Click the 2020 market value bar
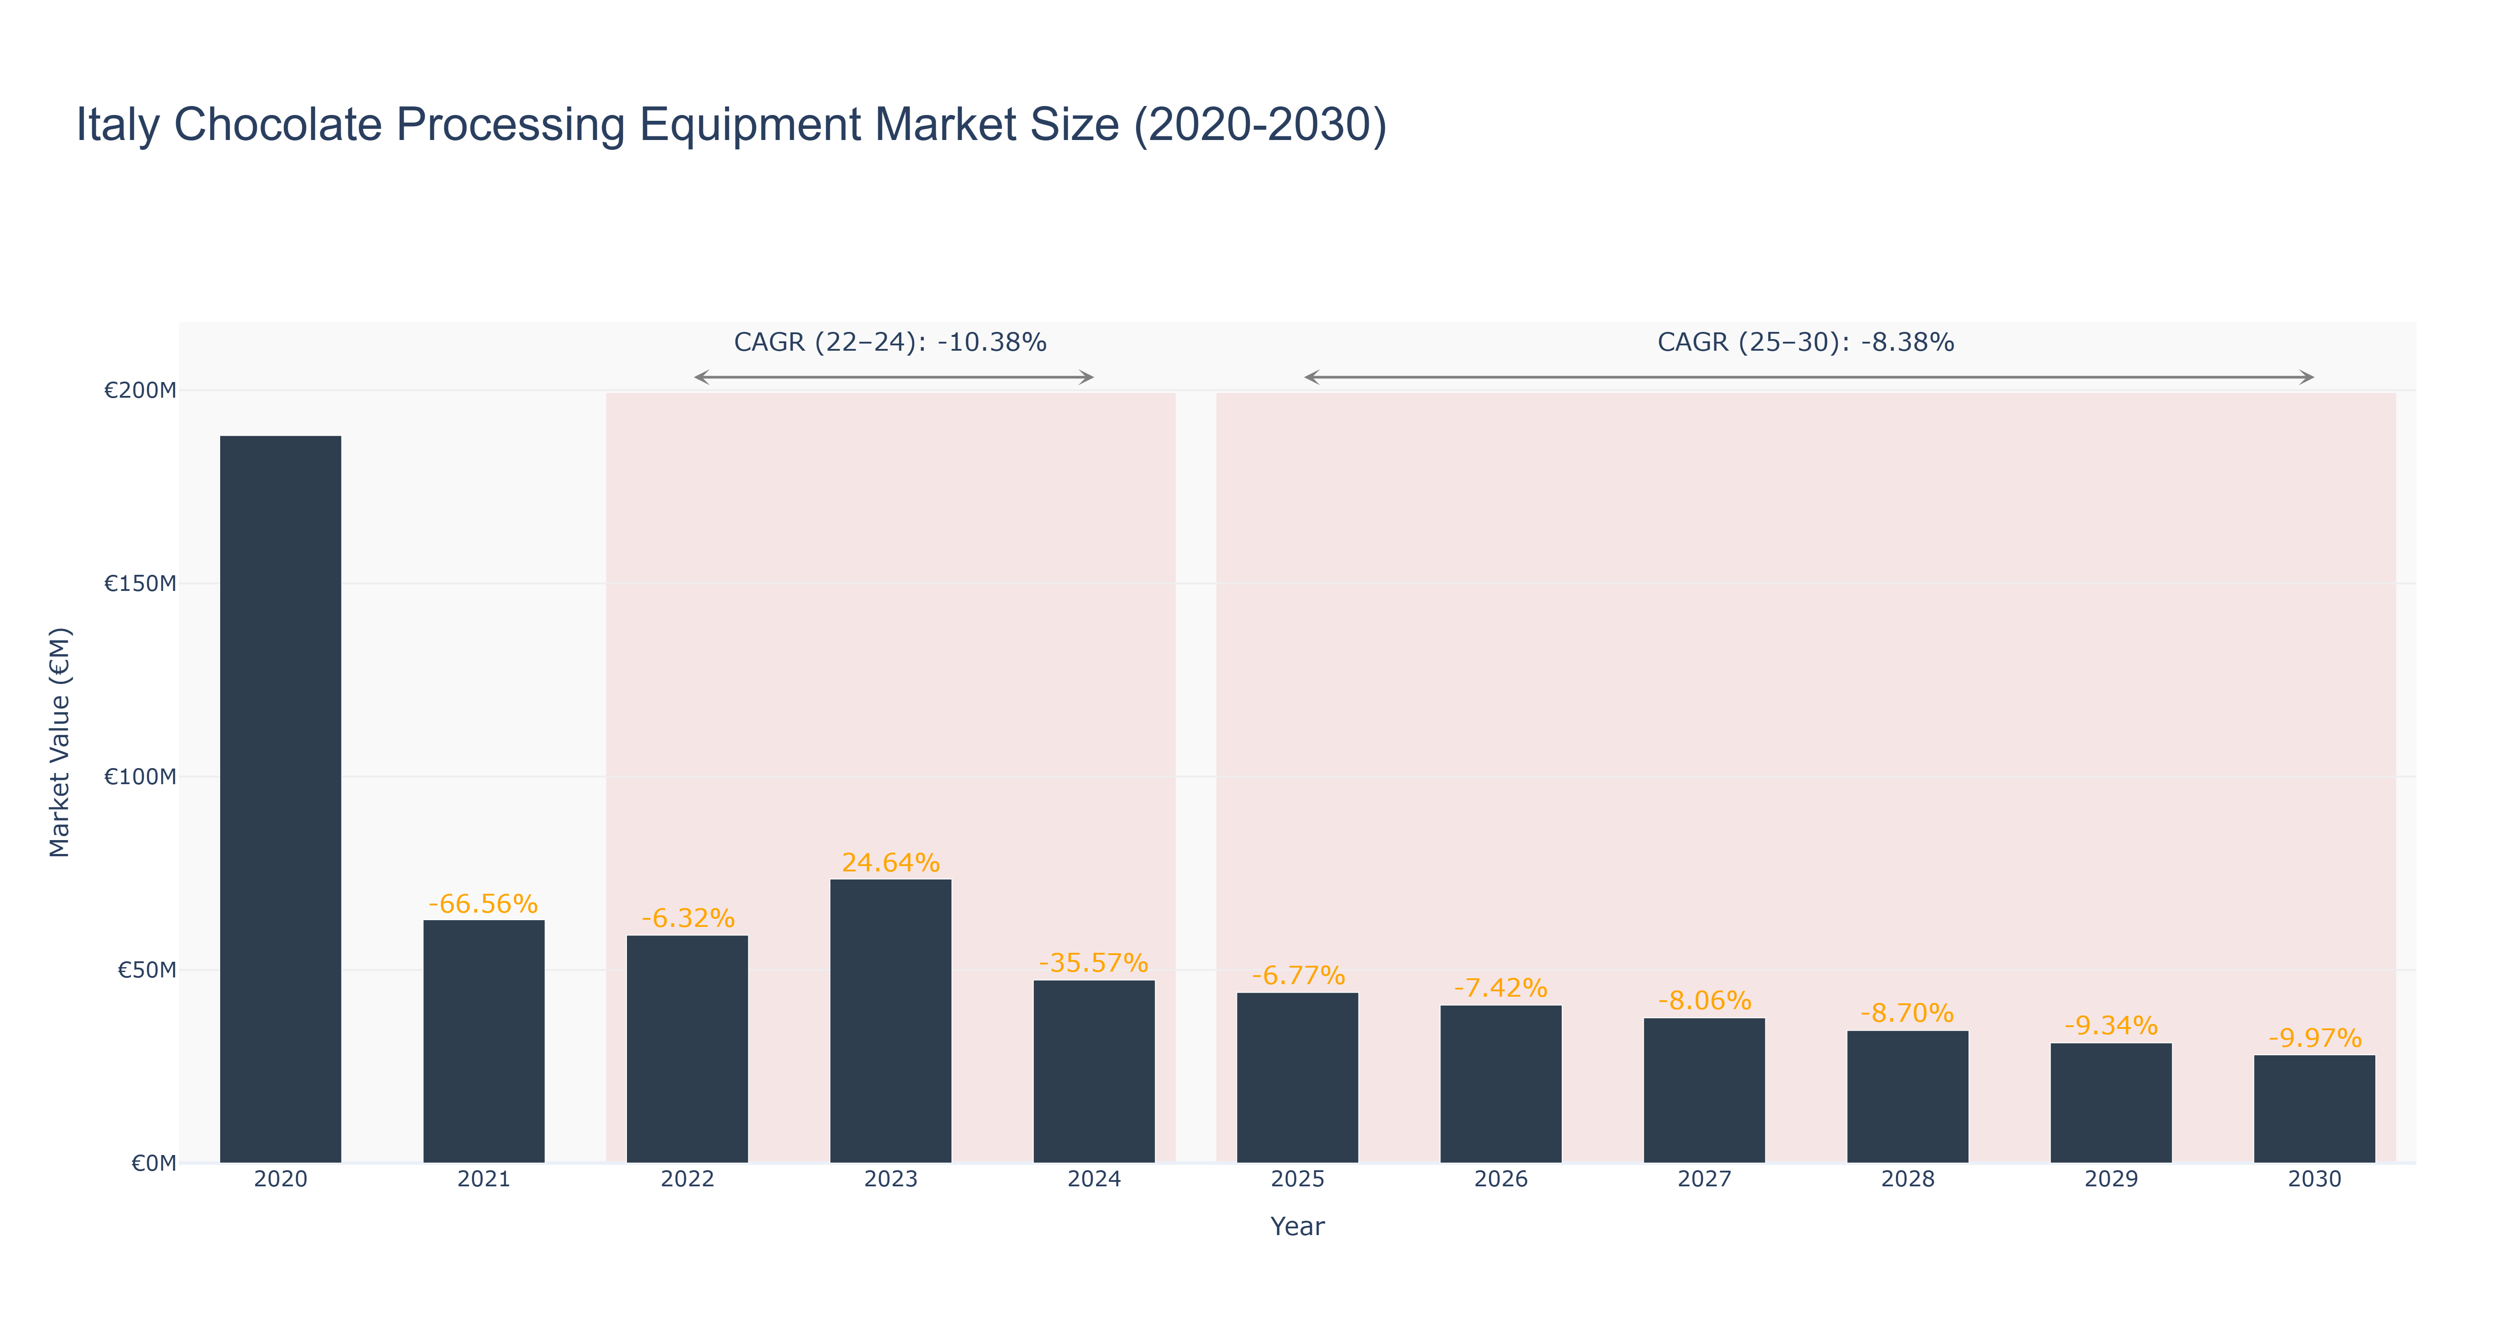The height and width of the screenshot is (1342, 2506). (x=280, y=798)
